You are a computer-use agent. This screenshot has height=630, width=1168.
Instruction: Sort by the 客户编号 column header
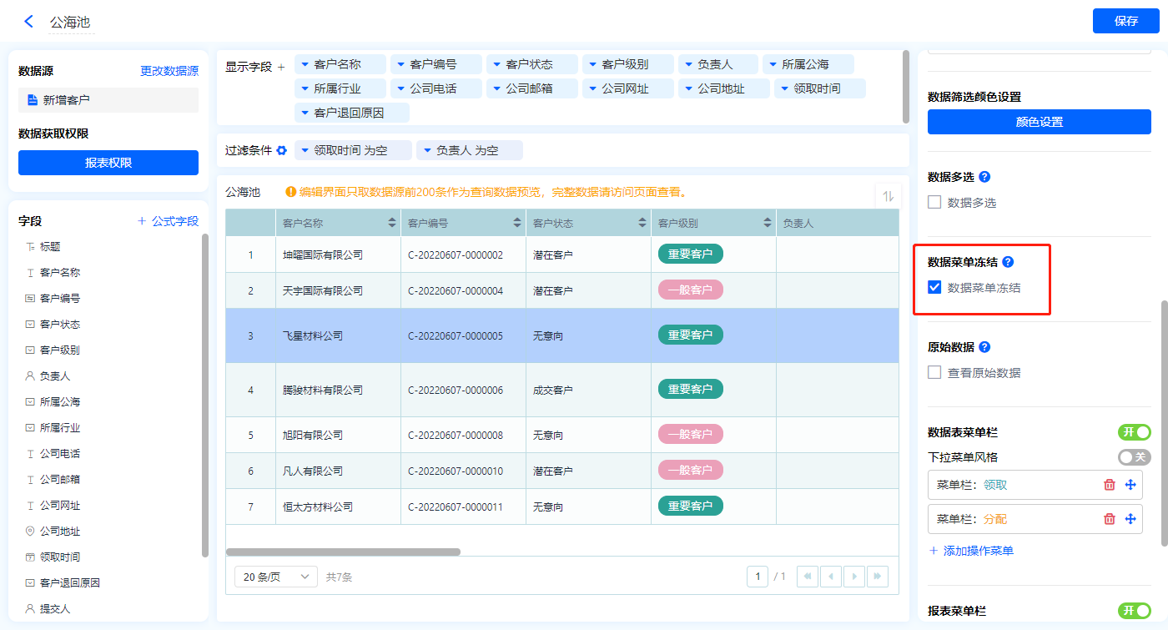point(517,224)
